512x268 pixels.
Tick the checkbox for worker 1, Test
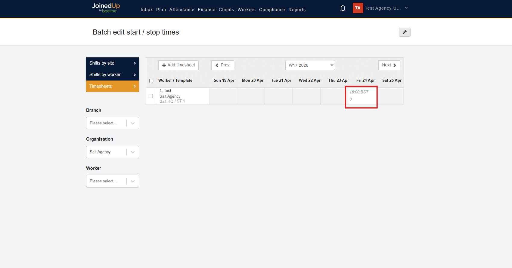pyautogui.click(x=151, y=96)
